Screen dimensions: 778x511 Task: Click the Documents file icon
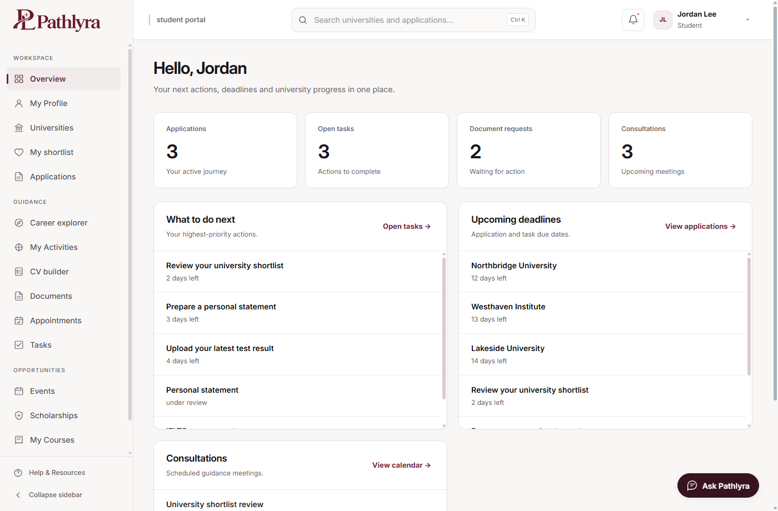[x=19, y=296]
